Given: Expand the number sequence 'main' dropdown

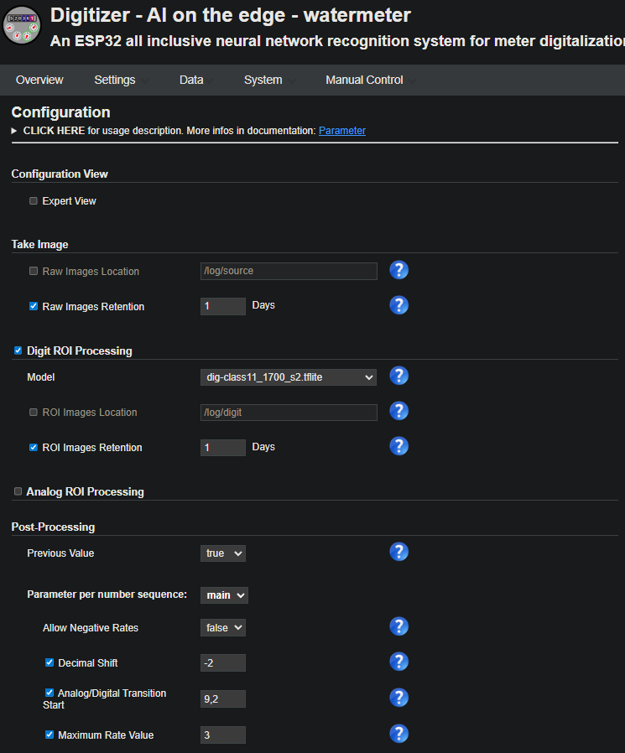Looking at the screenshot, I should [224, 595].
